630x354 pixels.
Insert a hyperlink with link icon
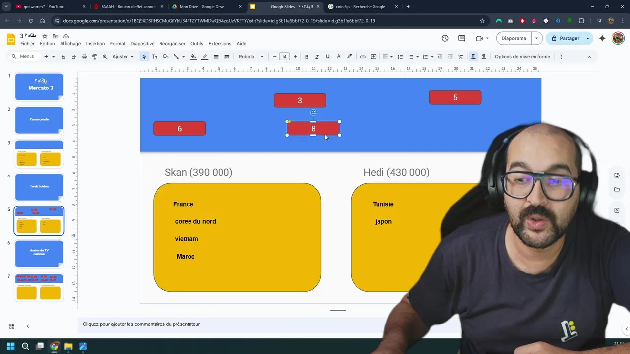363,57
